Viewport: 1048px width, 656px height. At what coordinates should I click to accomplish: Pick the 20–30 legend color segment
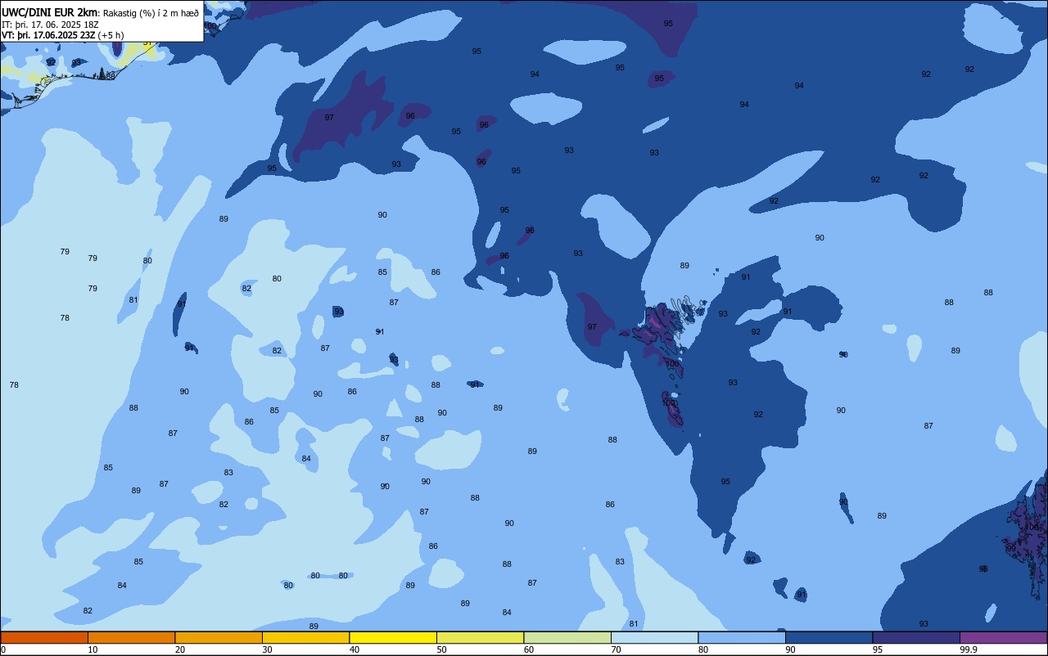(x=219, y=637)
